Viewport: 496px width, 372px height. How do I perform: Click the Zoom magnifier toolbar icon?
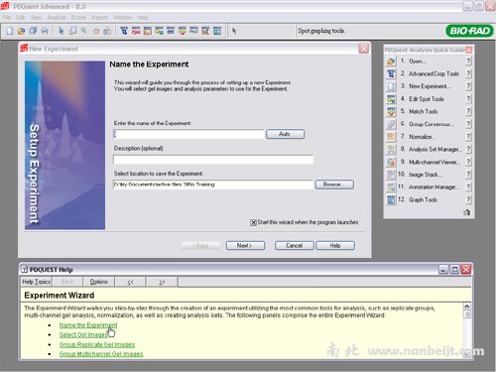(84, 31)
